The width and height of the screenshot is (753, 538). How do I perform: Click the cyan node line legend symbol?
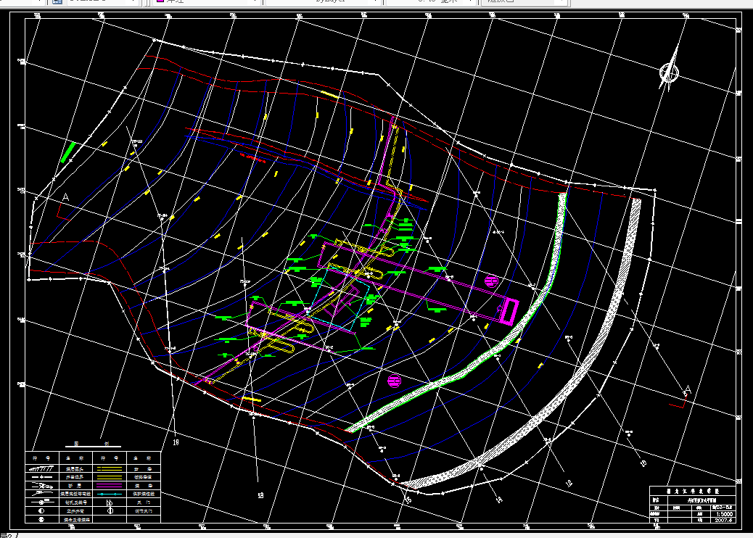pyautogui.click(x=110, y=494)
